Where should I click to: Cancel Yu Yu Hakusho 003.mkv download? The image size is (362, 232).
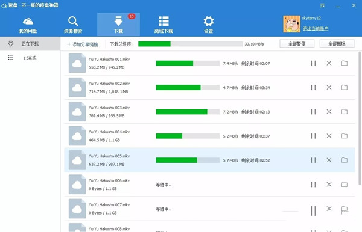[x=329, y=112]
